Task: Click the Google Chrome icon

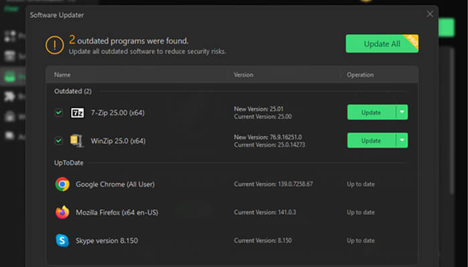Action: (x=62, y=184)
